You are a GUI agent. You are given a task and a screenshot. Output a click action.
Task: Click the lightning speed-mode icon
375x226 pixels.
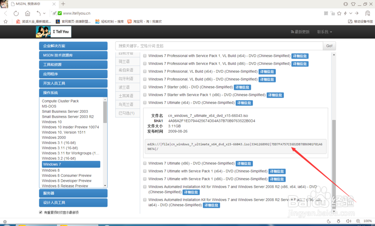click(345, 13)
